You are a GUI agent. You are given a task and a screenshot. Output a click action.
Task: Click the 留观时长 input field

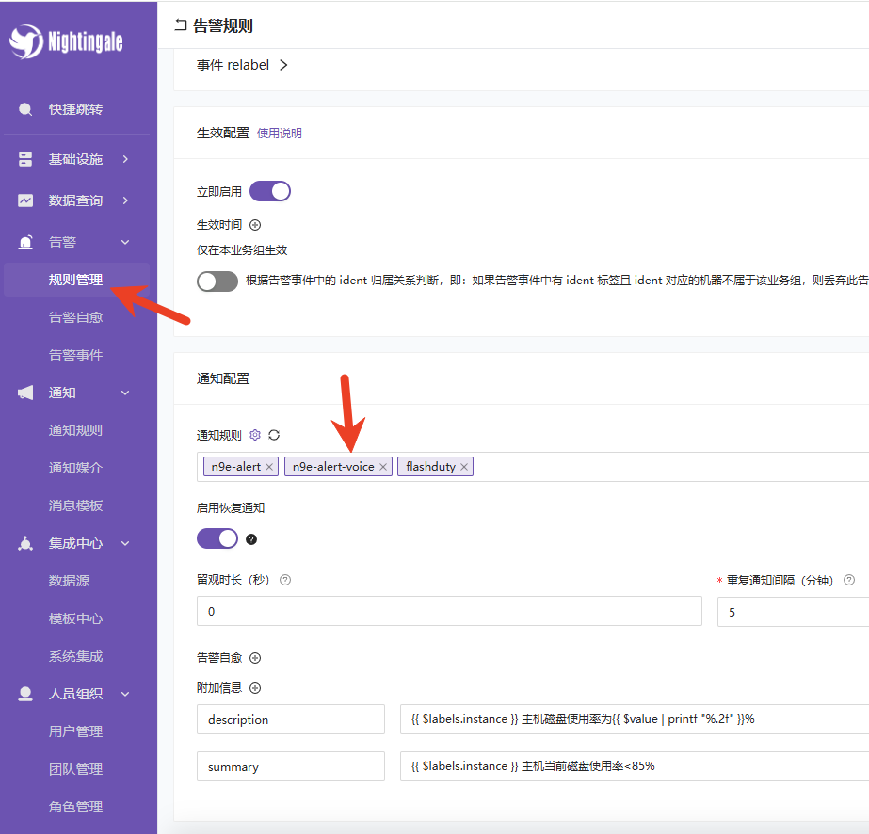pos(449,611)
